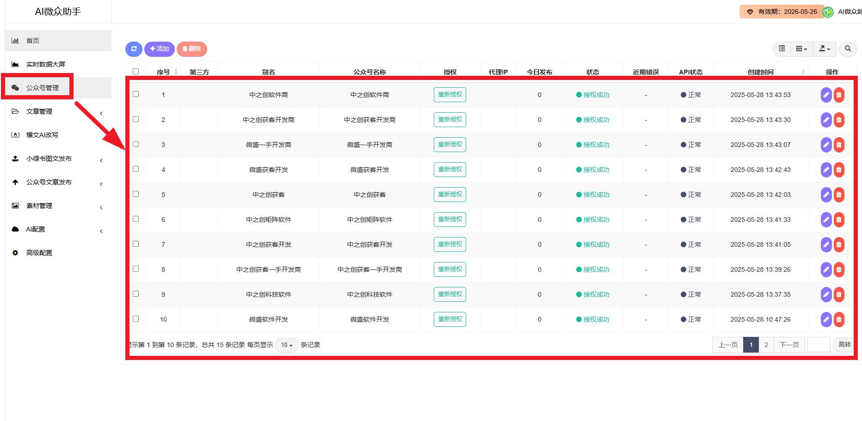
Task: Open 实时数据大屏 in the sidebar
Action: (58, 64)
